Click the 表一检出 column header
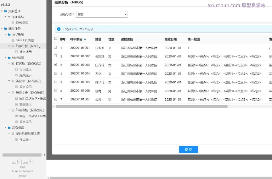Viewport: 272px width, 179px height. 193,39
